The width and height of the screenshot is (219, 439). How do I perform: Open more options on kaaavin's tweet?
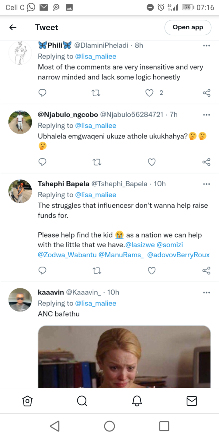pos(207,293)
